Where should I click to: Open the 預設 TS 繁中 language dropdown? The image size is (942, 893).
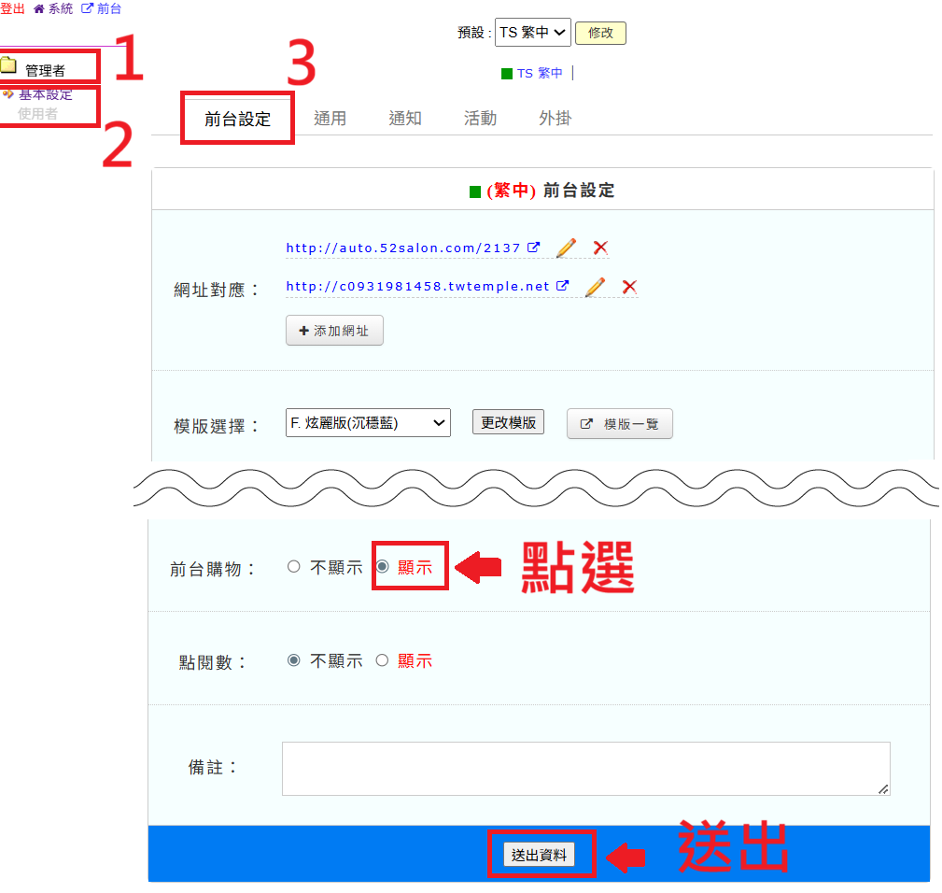click(x=532, y=32)
